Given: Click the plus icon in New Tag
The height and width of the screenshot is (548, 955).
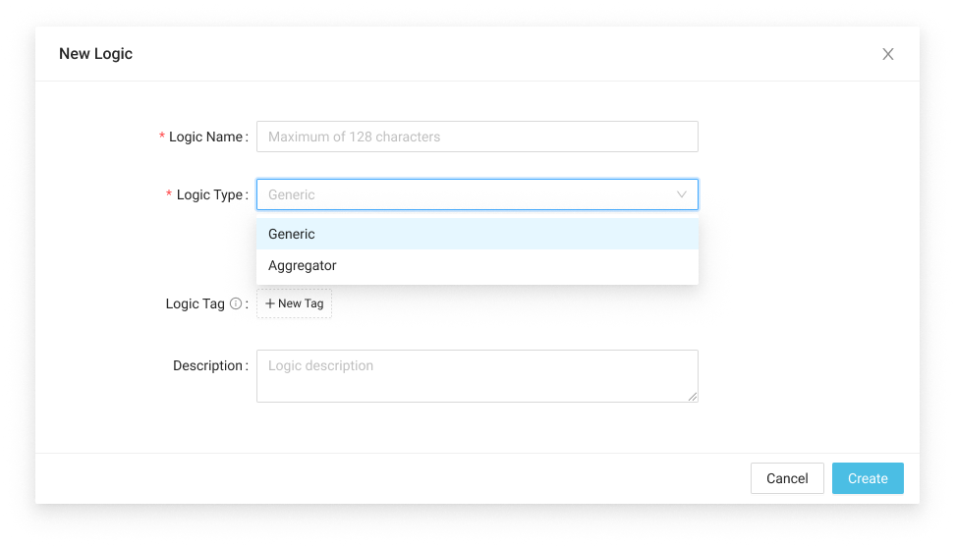Looking at the screenshot, I should pyautogui.click(x=270, y=304).
